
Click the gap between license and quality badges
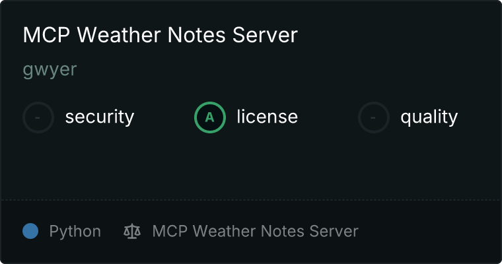[328, 117]
